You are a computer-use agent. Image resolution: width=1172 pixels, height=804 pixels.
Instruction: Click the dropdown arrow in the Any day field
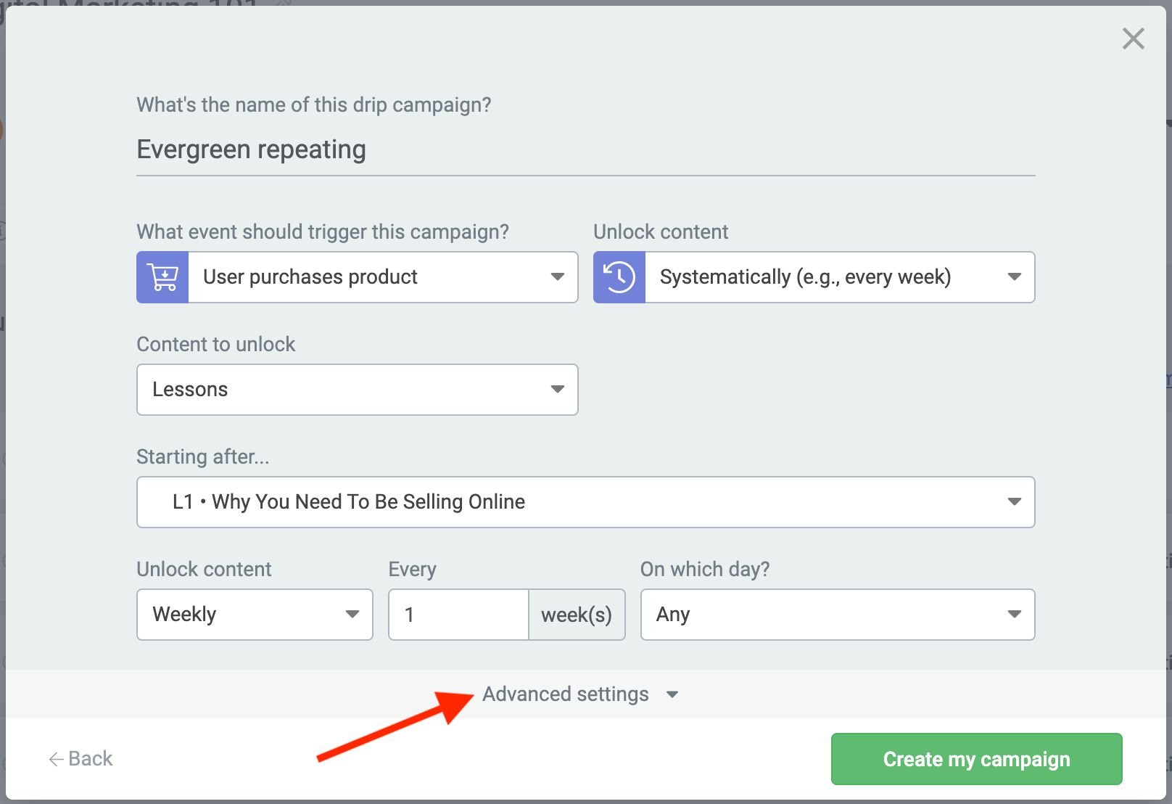pyautogui.click(x=1014, y=615)
